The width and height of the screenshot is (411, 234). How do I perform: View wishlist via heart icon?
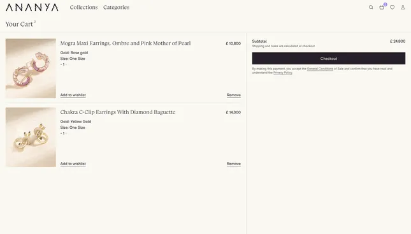pos(392,8)
